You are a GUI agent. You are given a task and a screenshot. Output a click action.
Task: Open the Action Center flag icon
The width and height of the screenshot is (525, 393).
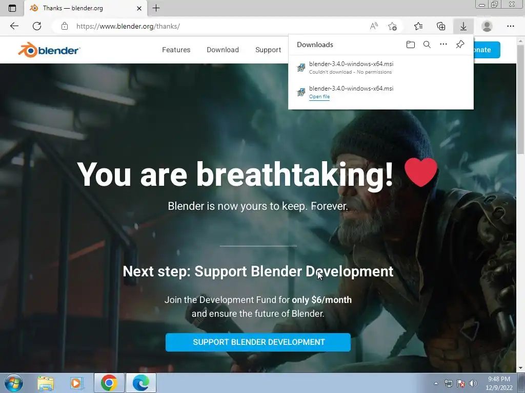(461, 383)
